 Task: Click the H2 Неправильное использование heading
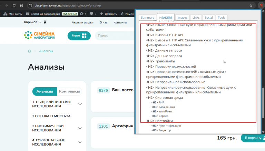pyautogui.click(x=176, y=82)
